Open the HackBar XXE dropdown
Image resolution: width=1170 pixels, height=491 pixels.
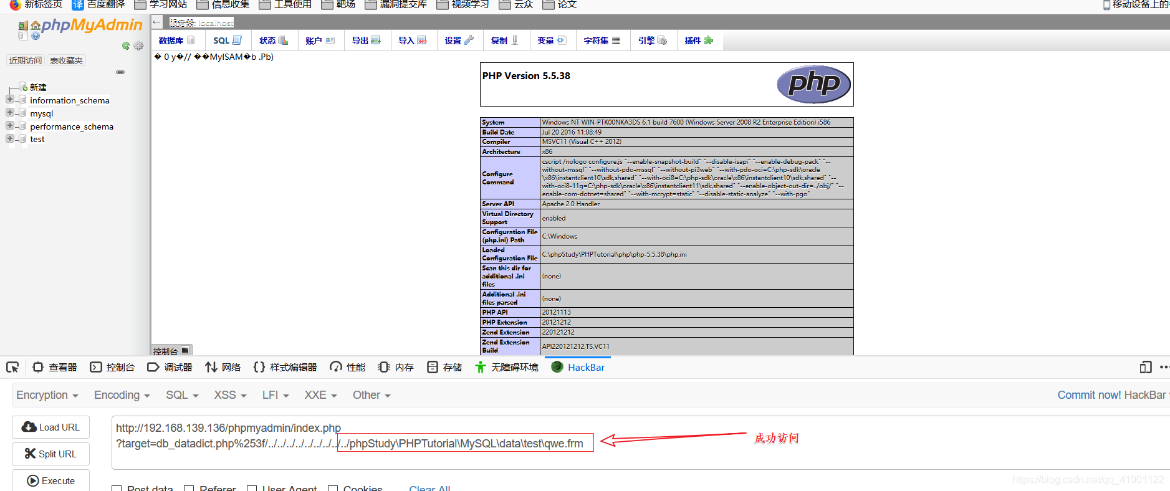[320, 395]
